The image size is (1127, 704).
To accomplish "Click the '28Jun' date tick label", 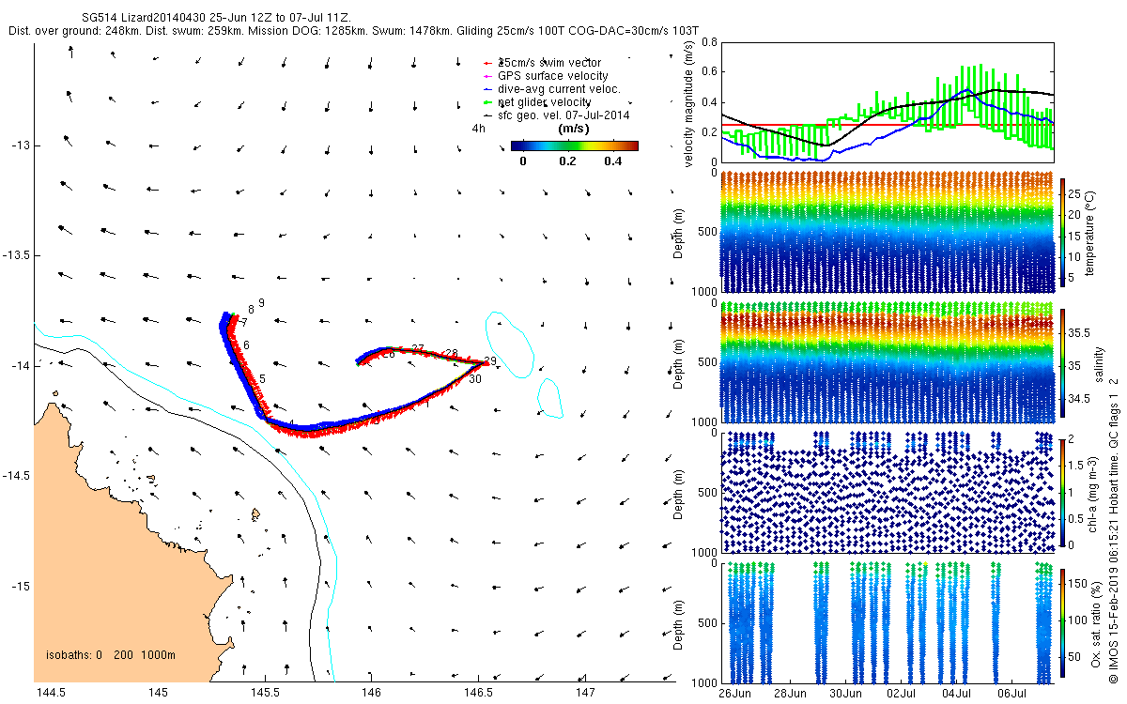I will (x=791, y=694).
